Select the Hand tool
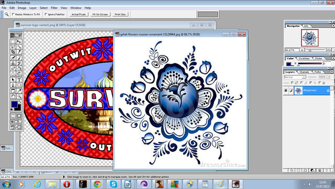 coord(13,96)
